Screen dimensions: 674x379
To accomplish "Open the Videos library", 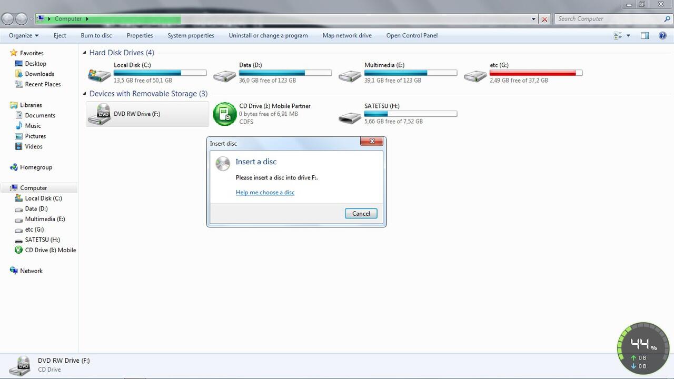I will [x=34, y=146].
